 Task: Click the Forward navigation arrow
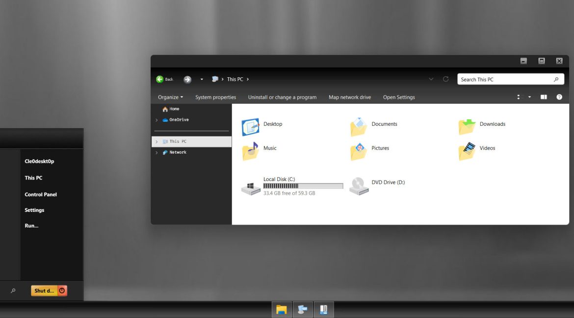tap(187, 79)
